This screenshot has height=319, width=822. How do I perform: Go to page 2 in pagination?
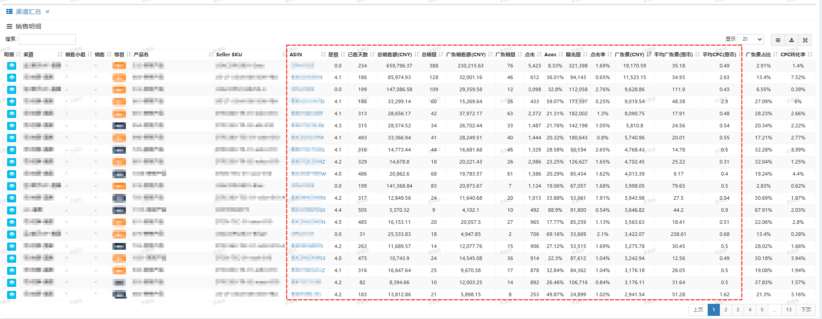pyautogui.click(x=726, y=310)
